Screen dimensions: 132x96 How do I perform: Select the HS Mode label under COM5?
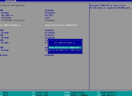point(5,50)
